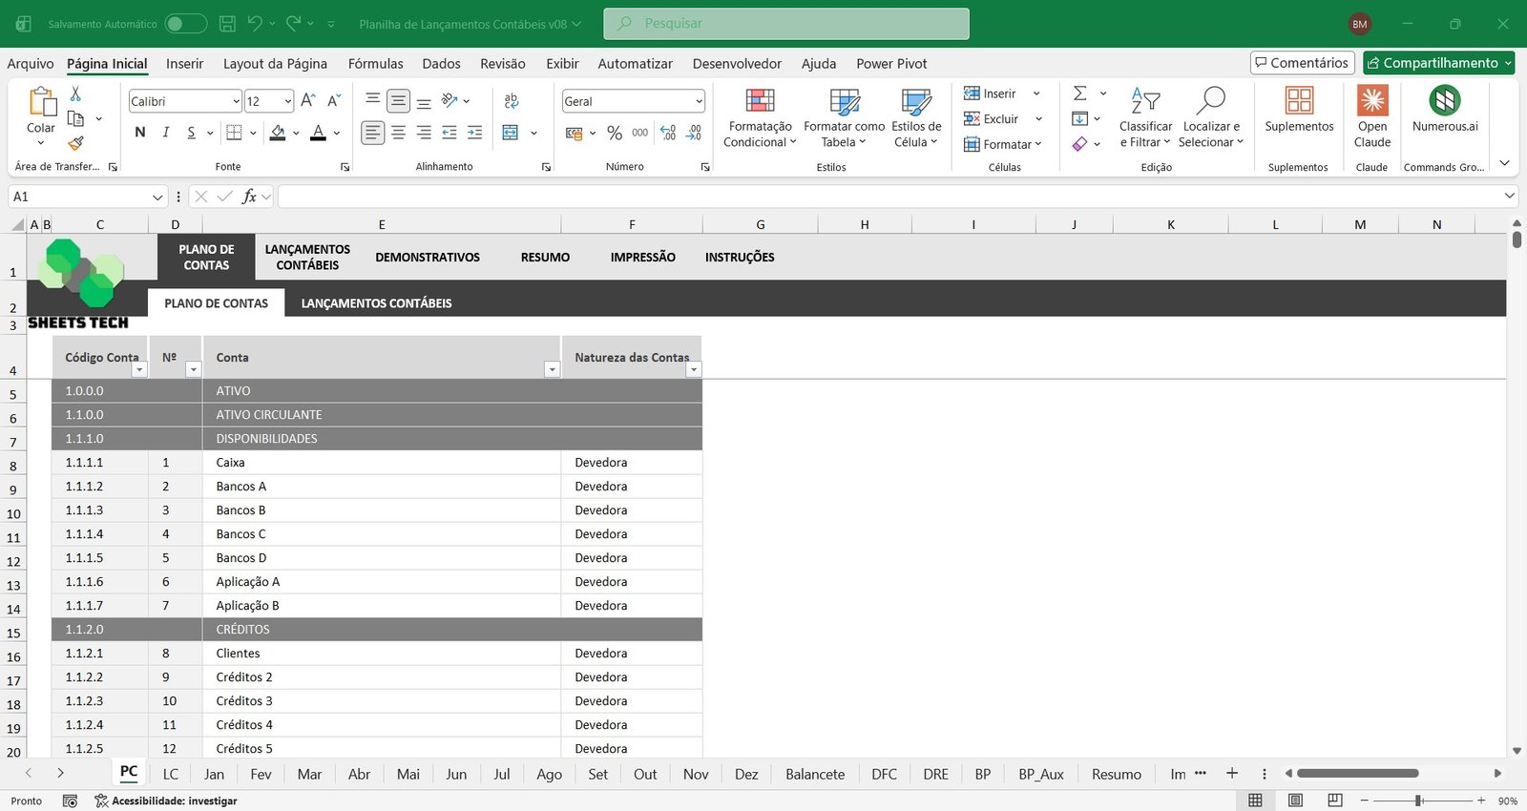
Task: Apply percent style formatting
Action: tap(615, 134)
